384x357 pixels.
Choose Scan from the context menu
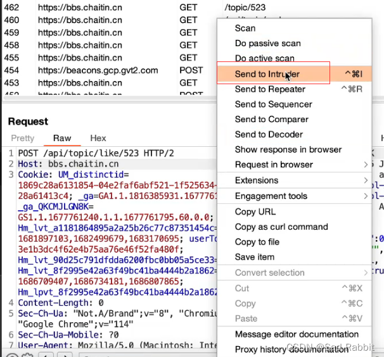pyautogui.click(x=295, y=28)
